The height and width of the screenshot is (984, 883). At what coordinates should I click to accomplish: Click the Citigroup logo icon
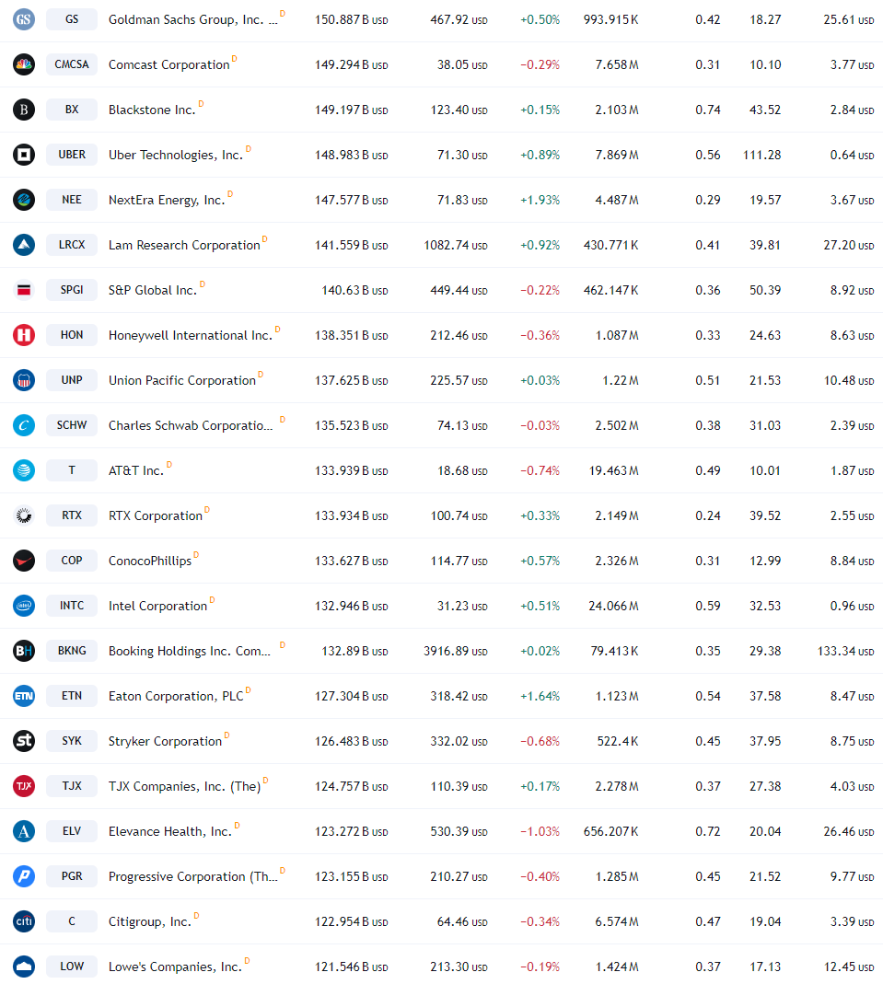pyautogui.click(x=24, y=921)
